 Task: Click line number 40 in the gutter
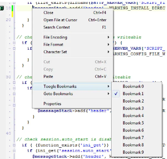tap(8, 133)
